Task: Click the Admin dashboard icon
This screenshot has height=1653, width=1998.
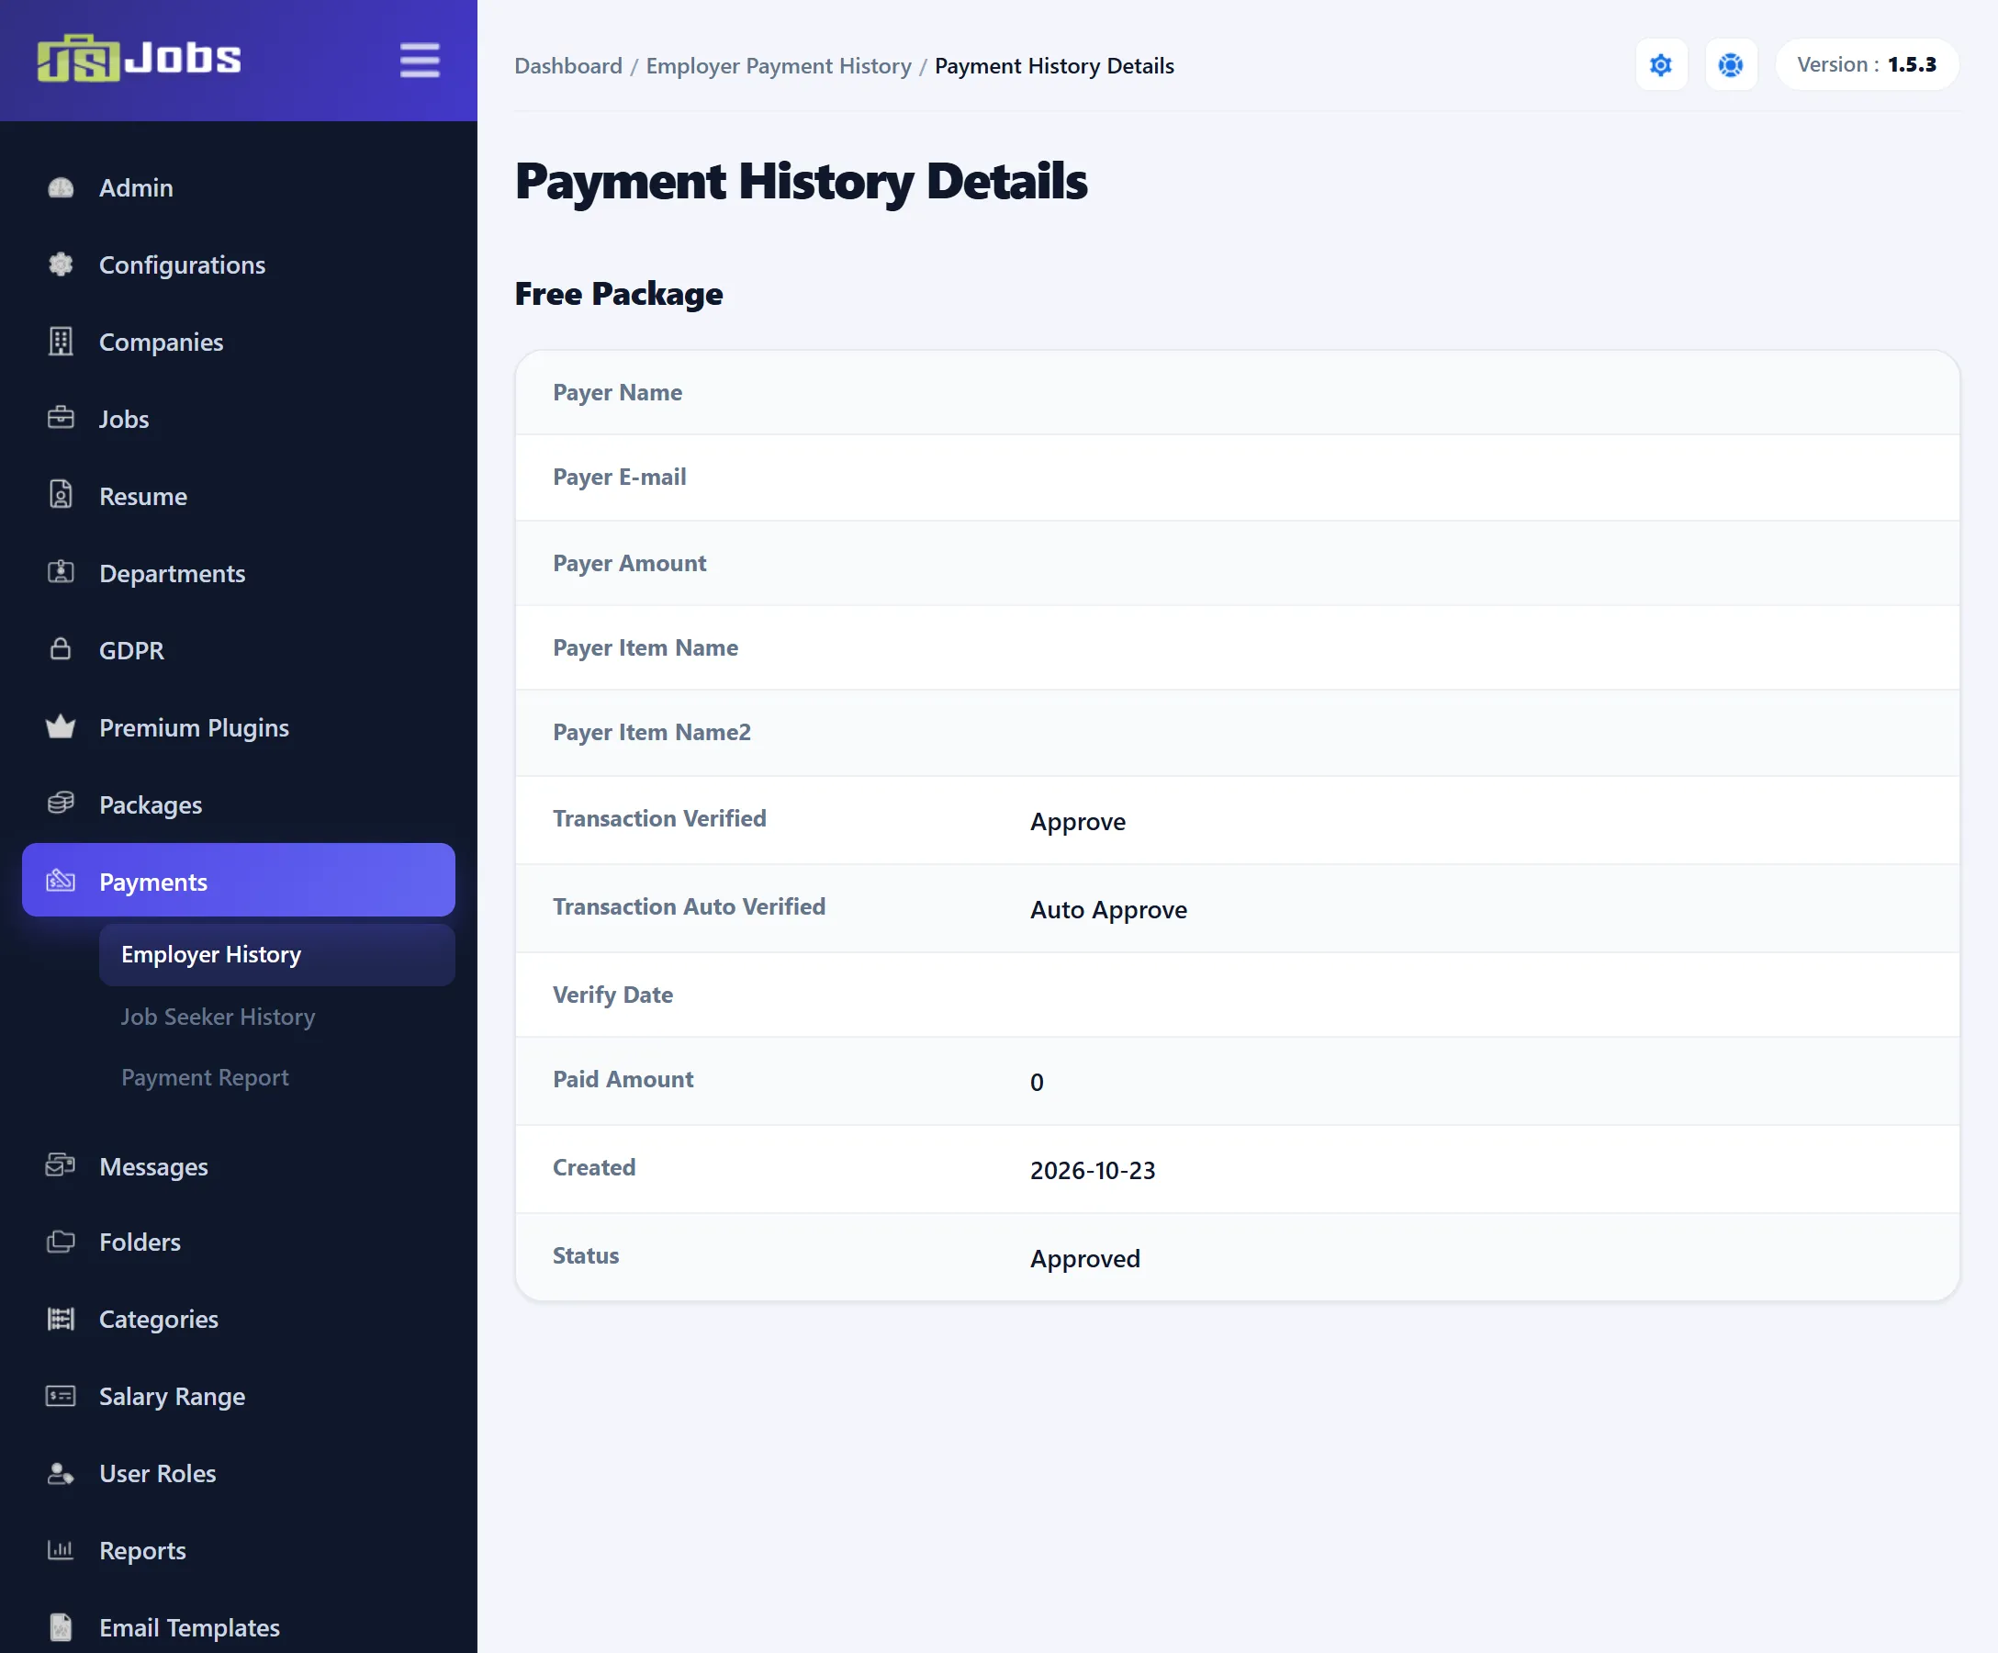Action: click(61, 187)
